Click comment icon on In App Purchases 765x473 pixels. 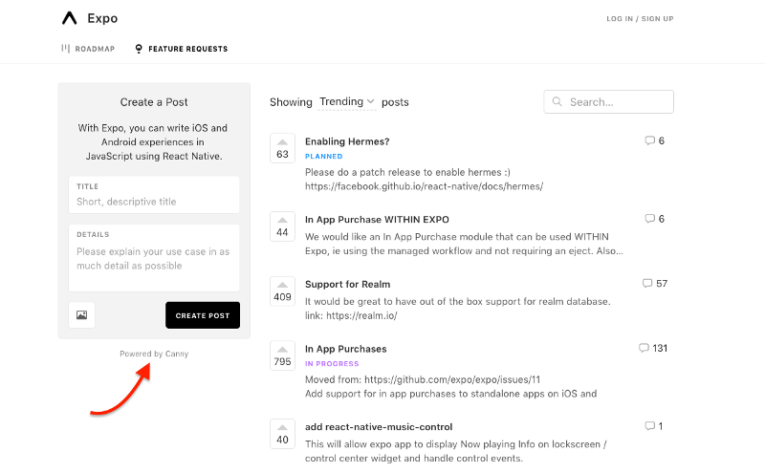tap(644, 349)
